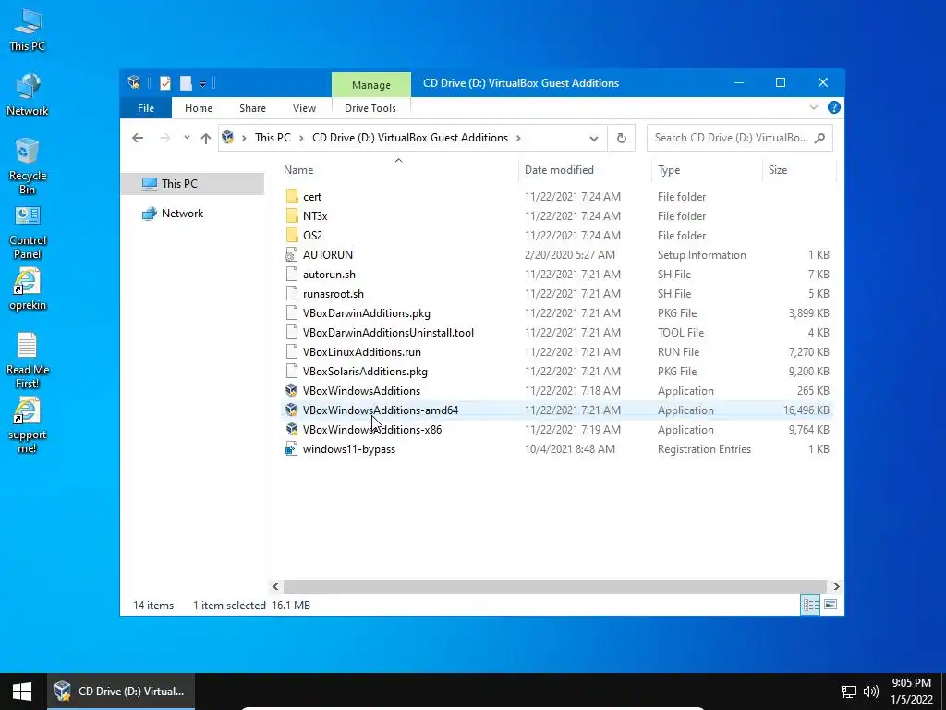Open the Share ribbon tab
Viewport: 946px width, 710px height.
pos(252,108)
